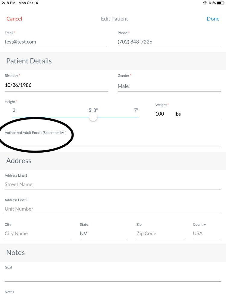Enter text in City Name field
Screen dimensions: 226x301
(37, 233)
